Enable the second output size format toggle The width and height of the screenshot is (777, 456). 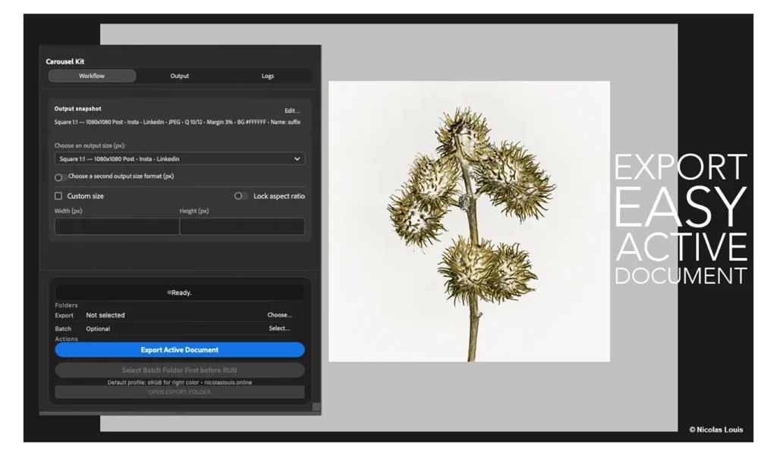[59, 176]
